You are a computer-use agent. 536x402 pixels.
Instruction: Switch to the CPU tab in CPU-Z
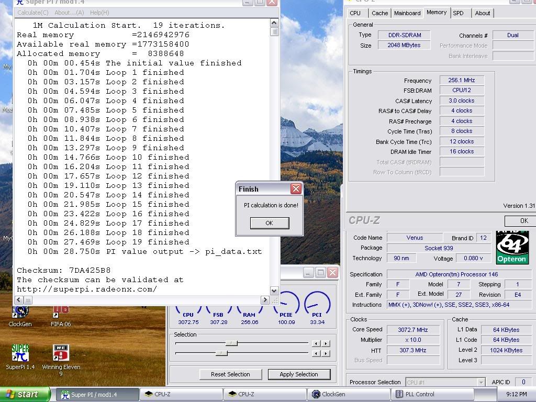355,13
